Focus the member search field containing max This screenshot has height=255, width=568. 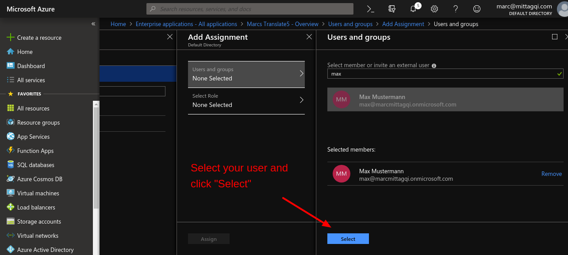pyautogui.click(x=445, y=74)
